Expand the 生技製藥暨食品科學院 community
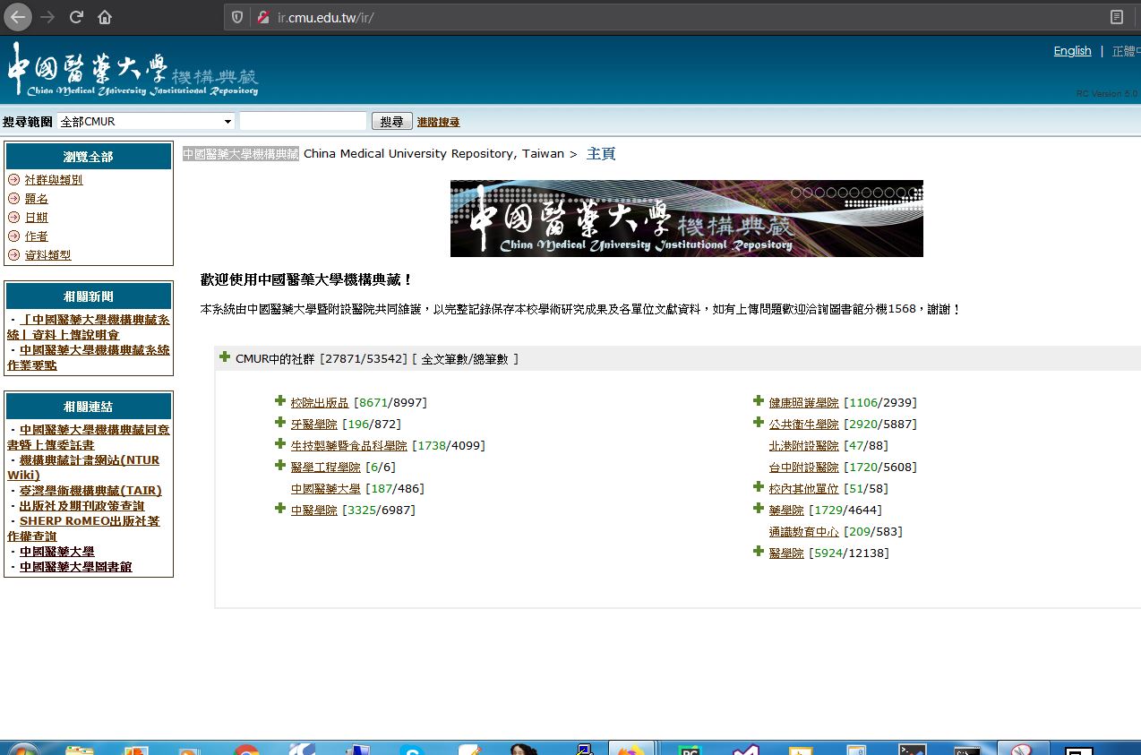This screenshot has width=1141, height=755. 280,444
